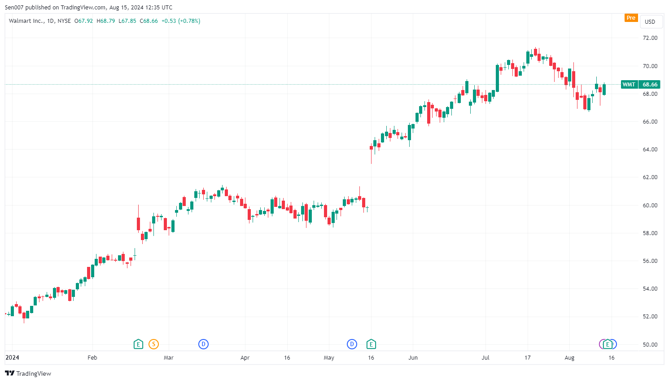
Task: Click the 64.00 price axis label
Action: 650,149
